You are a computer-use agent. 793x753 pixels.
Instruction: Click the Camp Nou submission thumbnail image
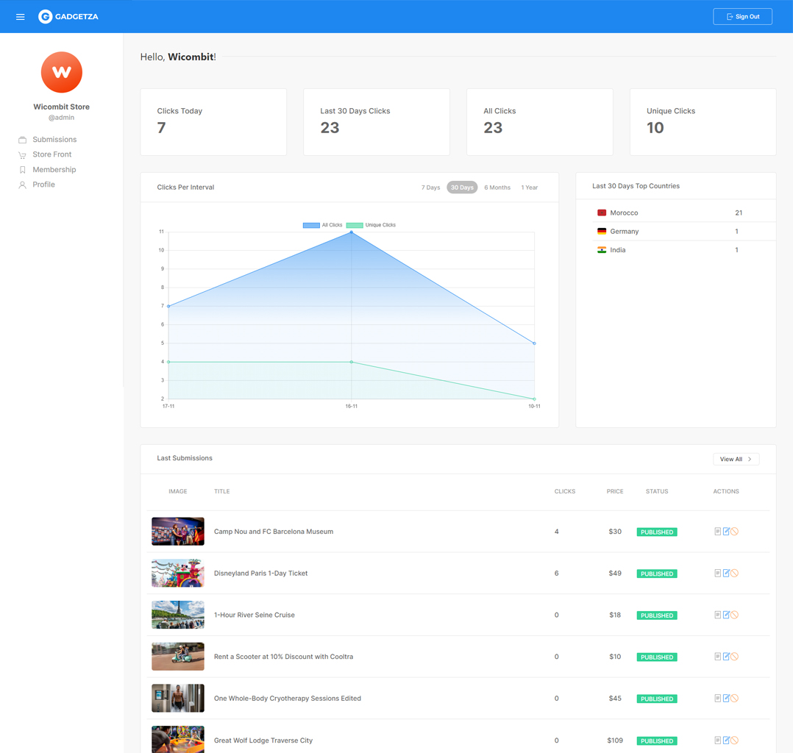click(178, 532)
